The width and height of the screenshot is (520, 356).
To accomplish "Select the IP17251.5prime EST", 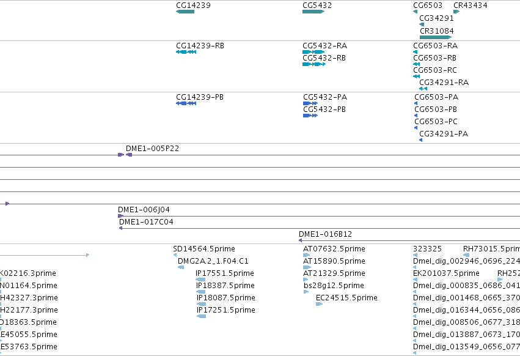I will pos(201,316).
